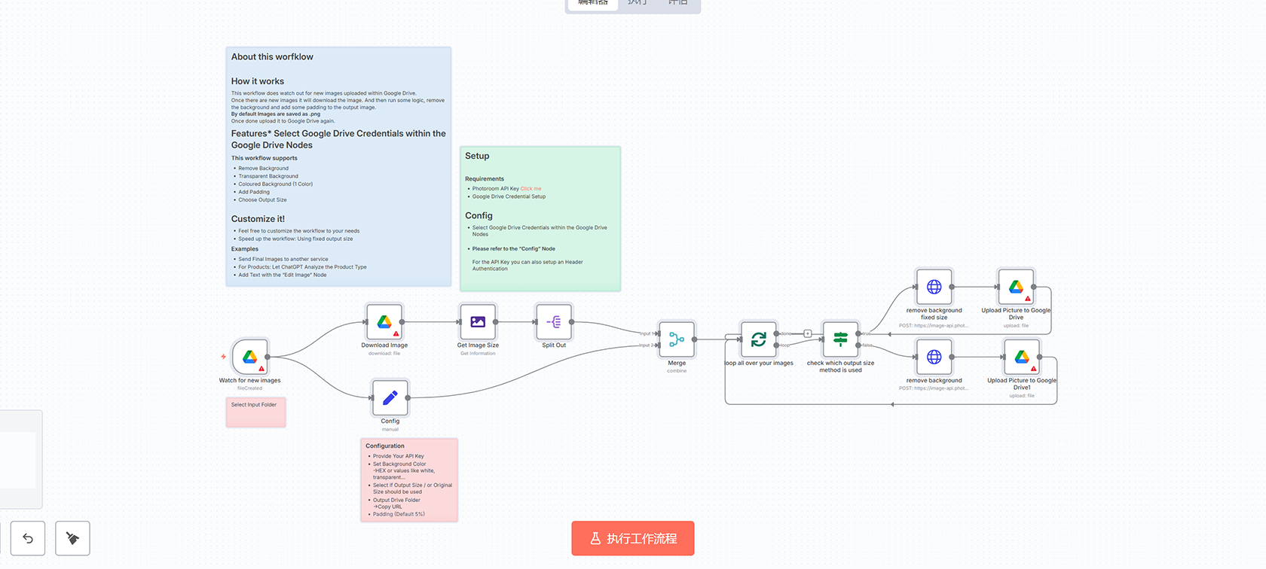Open the Photoroom API Key 'Click me' link
The width and height of the screenshot is (1266, 569).
tap(531, 189)
